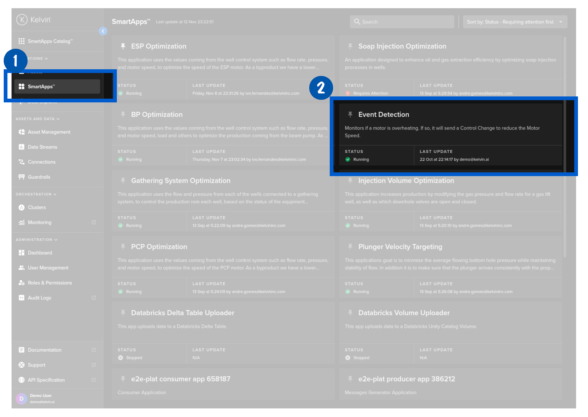Screen dimensions: 588x417
Task: Open Monitoring external link icon
Action: [94, 223]
